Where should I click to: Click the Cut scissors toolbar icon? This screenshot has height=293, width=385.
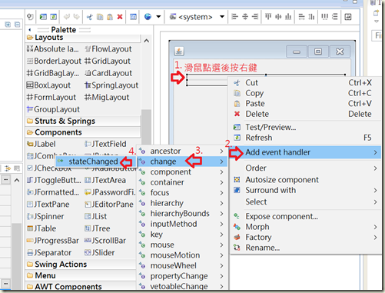89,17
